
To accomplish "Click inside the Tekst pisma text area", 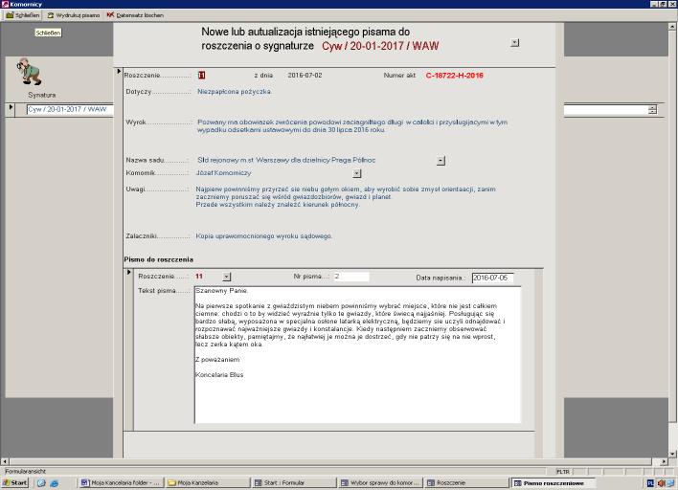I will click(x=357, y=354).
